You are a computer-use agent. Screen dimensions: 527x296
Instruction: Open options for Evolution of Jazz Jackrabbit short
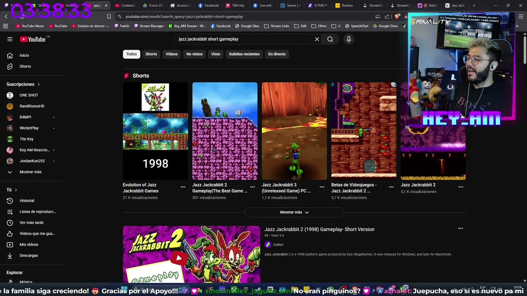183,187
